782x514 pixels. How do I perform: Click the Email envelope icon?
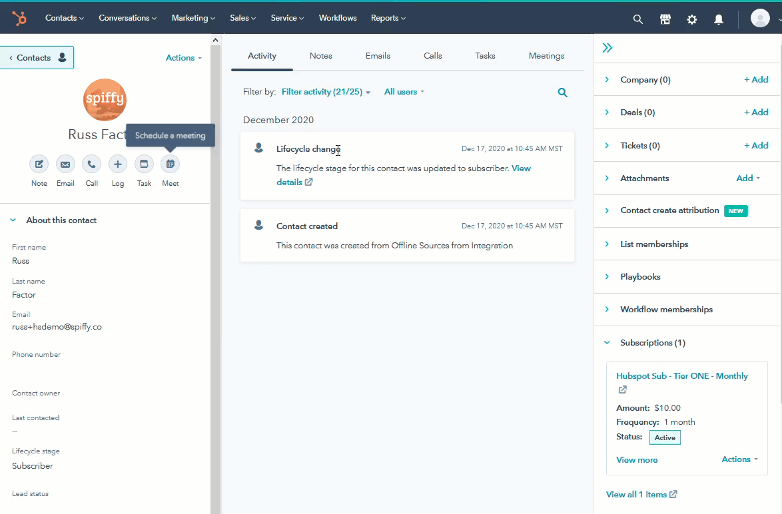pyautogui.click(x=65, y=164)
